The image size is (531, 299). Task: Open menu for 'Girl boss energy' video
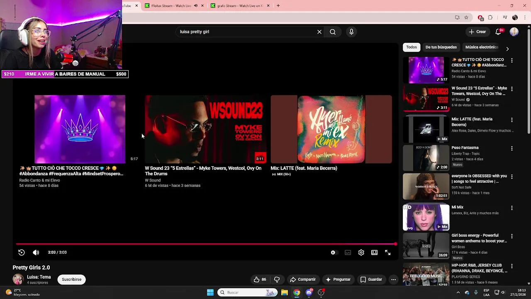click(x=512, y=236)
